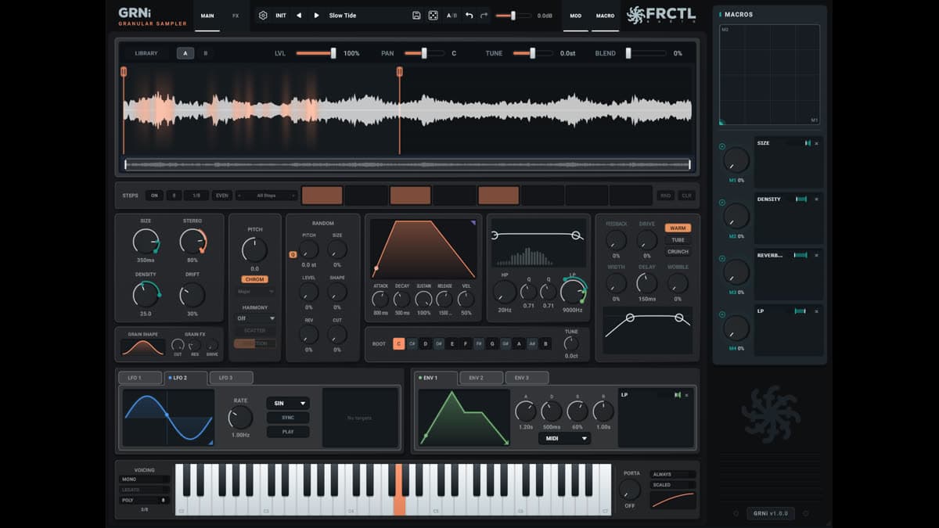939x528 pixels.
Task: Click the M4 macro knob
Action: click(736, 329)
